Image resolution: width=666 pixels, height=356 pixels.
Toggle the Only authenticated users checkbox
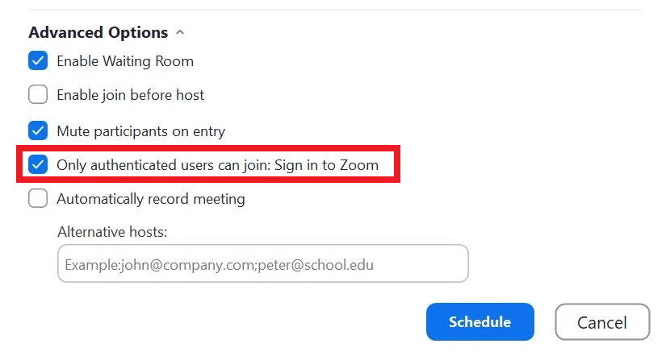[38, 165]
